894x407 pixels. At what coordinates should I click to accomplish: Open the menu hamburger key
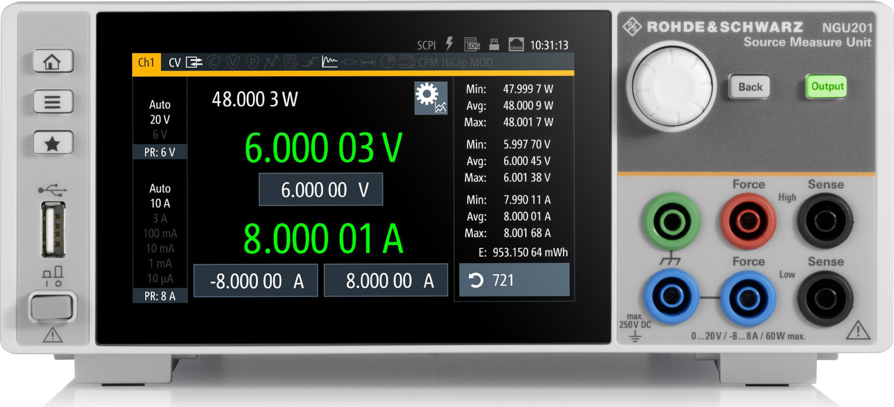pos(53,102)
